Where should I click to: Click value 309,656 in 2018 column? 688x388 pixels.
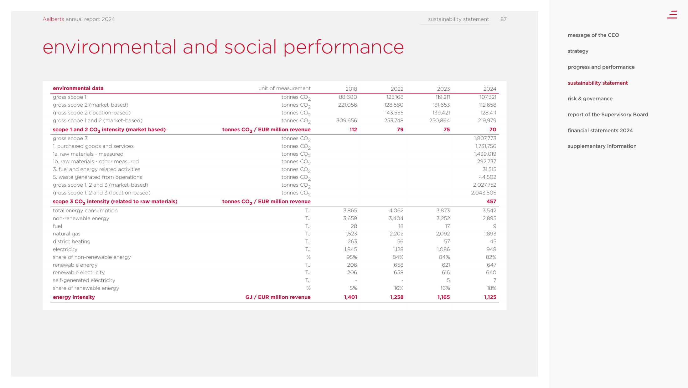(347, 120)
